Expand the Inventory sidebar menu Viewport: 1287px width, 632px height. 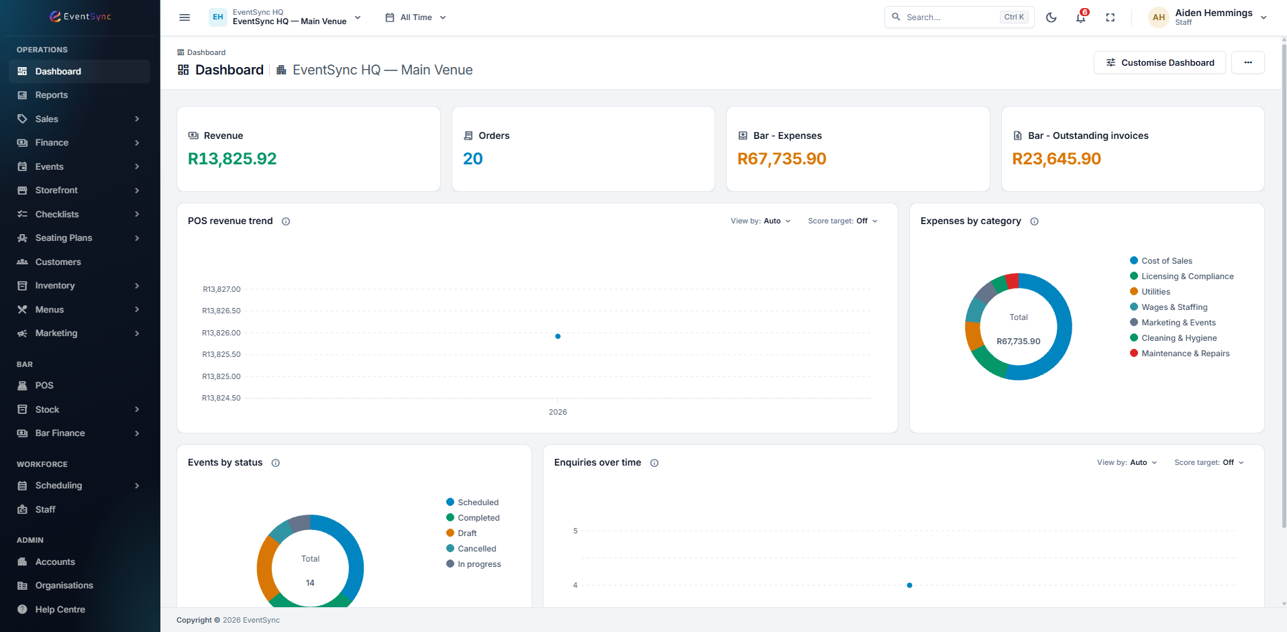tap(79, 286)
